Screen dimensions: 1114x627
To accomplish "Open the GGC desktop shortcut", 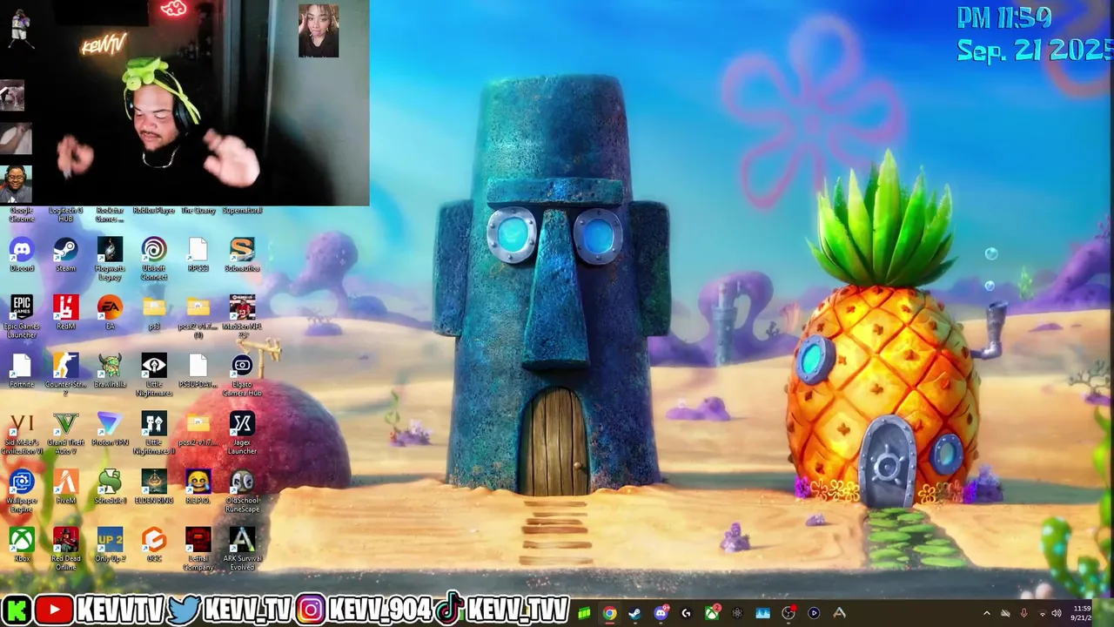I will 154,546.
